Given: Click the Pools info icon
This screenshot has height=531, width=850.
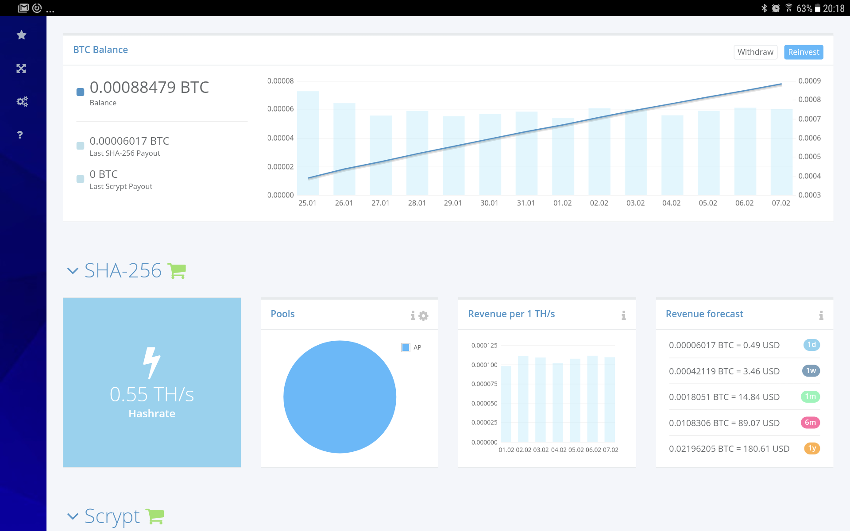Looking at the screenshot, I should point(413,316).
